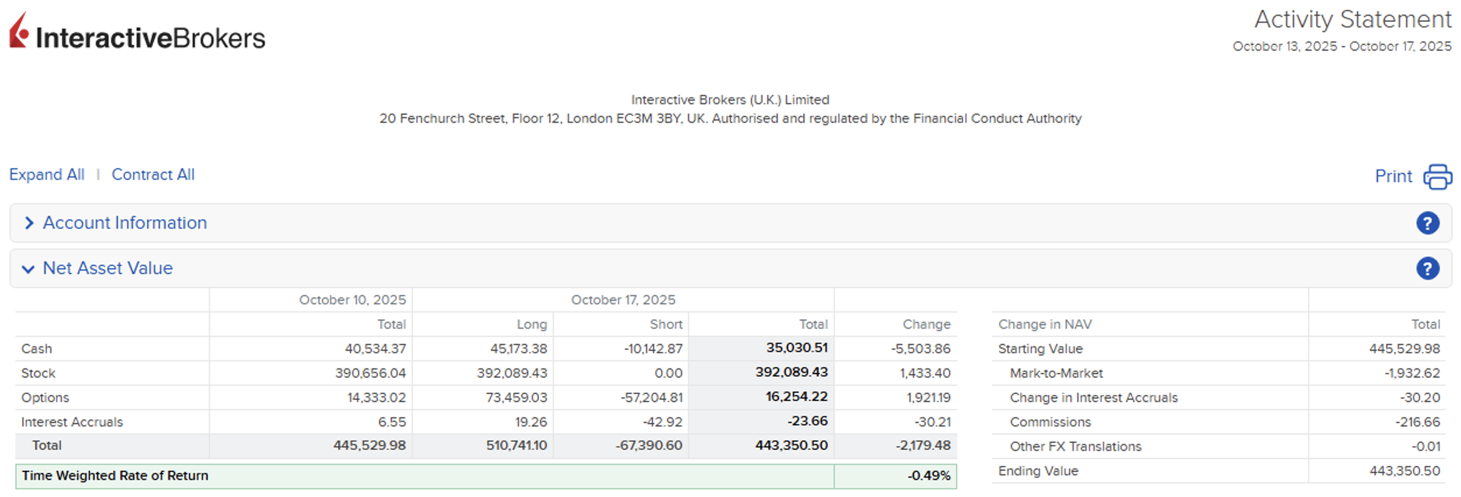The image size is (1461, 497).
Task: Click the Commissions value -216.66
Action: pyautogui.click(x=1417, y=423)
